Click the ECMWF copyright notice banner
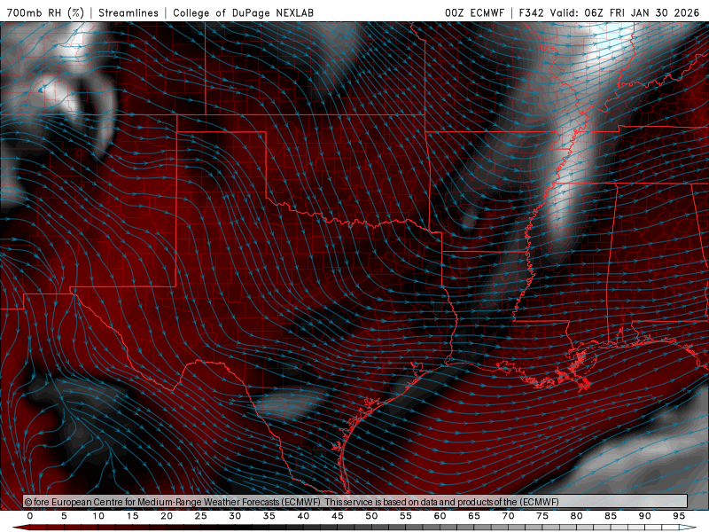709x532 pixels. pos(355,502)
